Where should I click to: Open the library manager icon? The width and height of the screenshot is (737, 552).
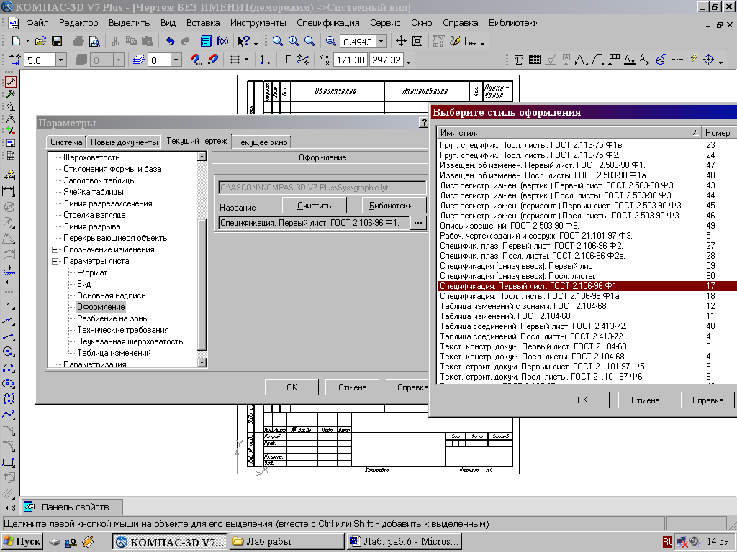[x=206, y=41]
